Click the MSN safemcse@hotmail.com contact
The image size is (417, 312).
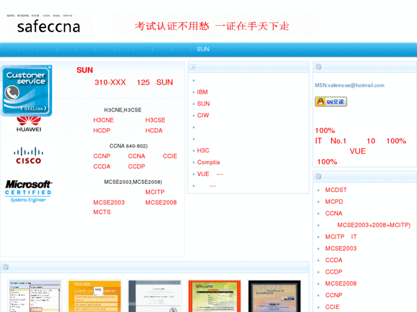pos(349,85)
